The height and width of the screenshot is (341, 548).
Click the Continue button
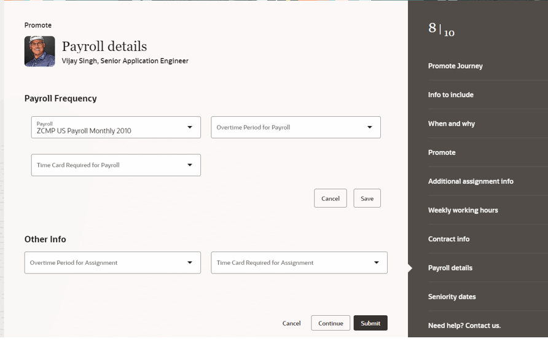tap(331, 323)
